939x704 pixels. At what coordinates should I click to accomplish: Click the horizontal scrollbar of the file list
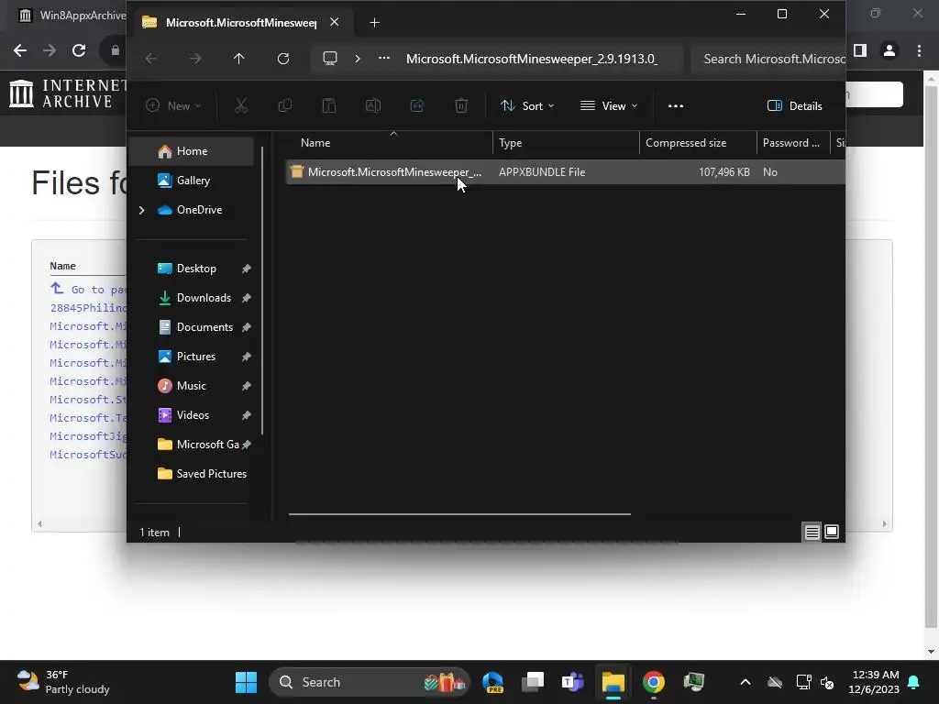coord(459,513)
